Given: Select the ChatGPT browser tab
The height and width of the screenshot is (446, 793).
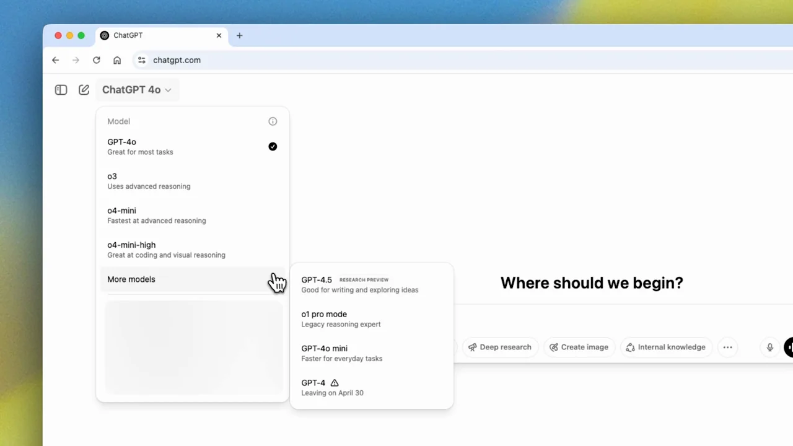Looking at the screenshot, I should [161, 35].
